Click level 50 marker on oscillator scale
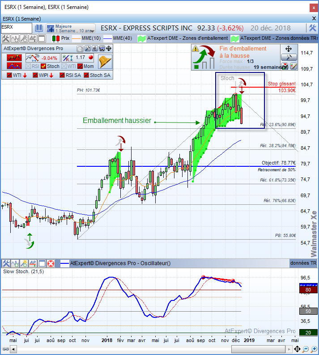Screen dimensions: 319x355 tap(308, 311)
